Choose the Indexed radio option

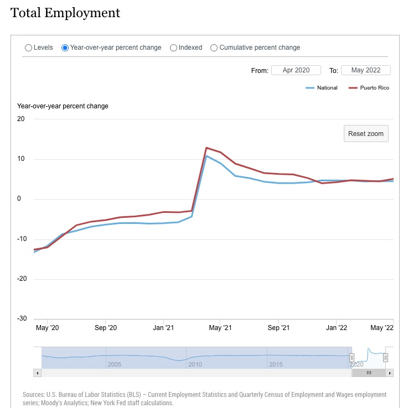173,48
